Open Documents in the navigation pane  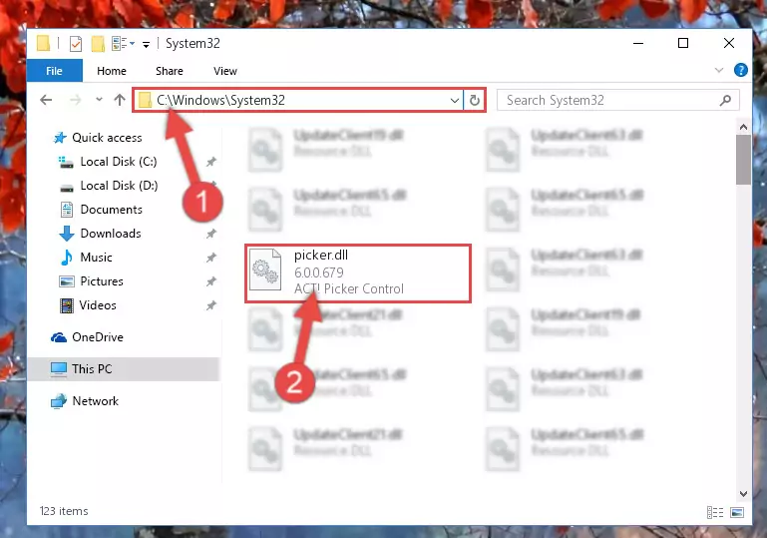pyautogui.click(x=111, y=210)
